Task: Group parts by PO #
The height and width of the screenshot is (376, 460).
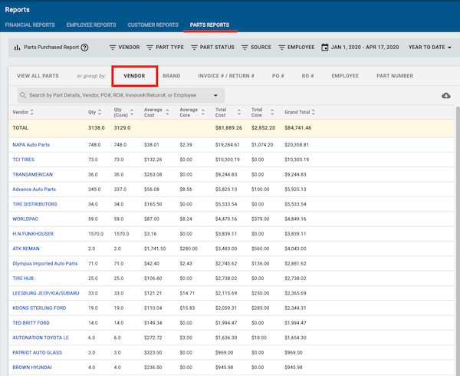Action: pos(278,76)
